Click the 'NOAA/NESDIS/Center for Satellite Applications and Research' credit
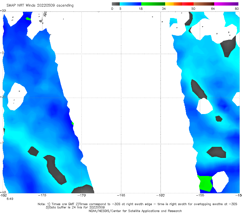 tap(135, 211)
